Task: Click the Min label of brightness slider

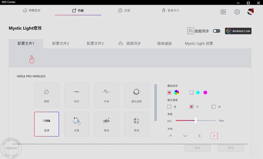Action: 170,121
